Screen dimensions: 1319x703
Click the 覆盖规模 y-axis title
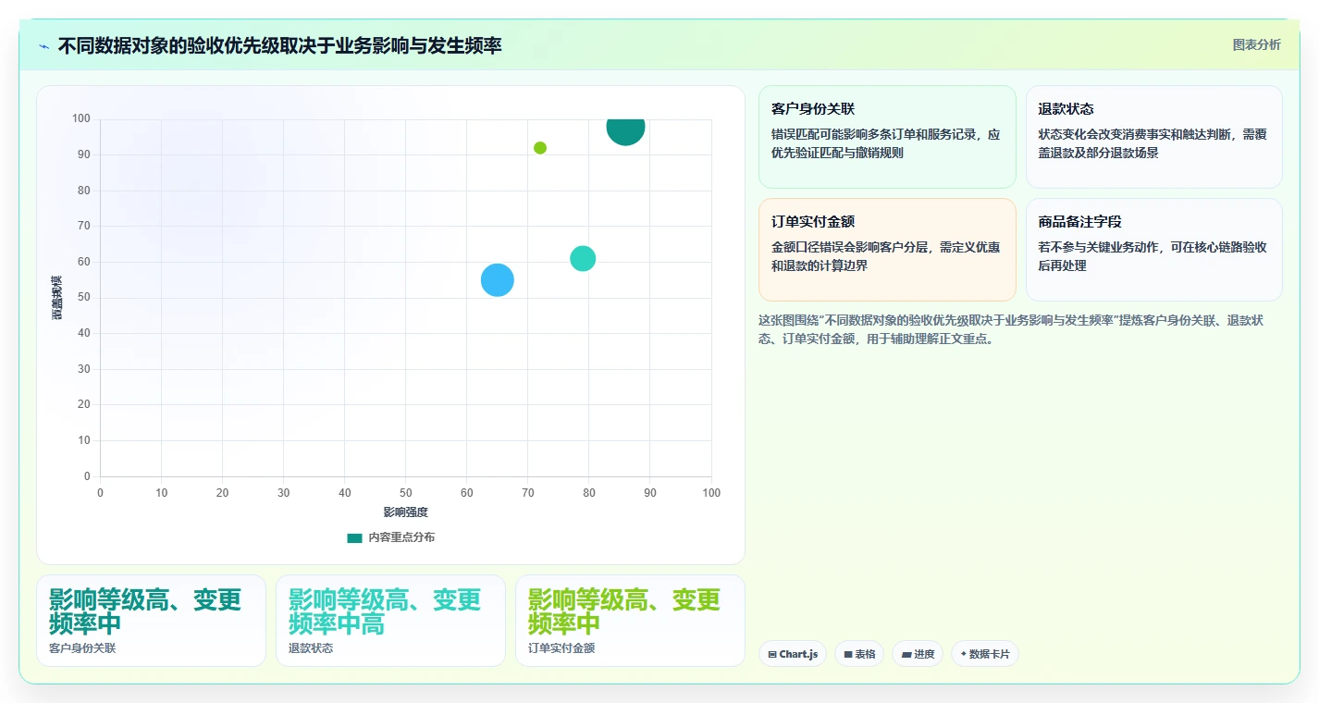pyautogui.click(x=56, y=298)
